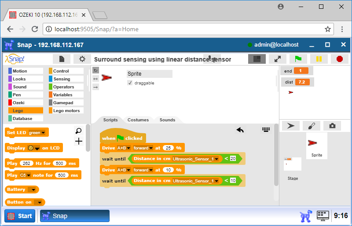Switch to the Sounds tab

coord(167,120)
